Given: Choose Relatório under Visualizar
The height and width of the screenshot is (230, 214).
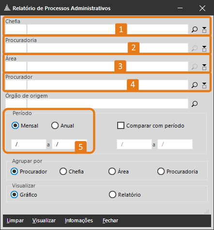Looking at the screenshot, I should point(112,195).
